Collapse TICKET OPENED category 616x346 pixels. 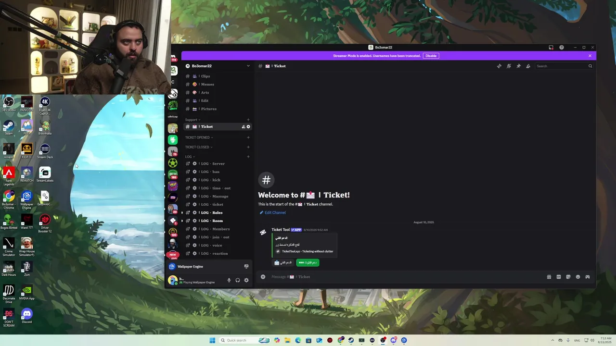pyautogui.click(x=199, y=137)
